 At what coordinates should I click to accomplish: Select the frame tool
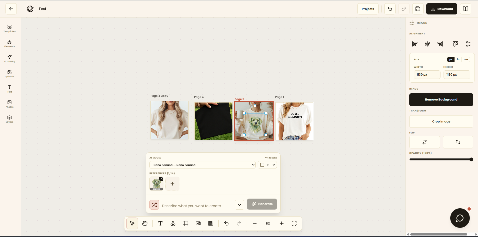[x=186, y=223]
